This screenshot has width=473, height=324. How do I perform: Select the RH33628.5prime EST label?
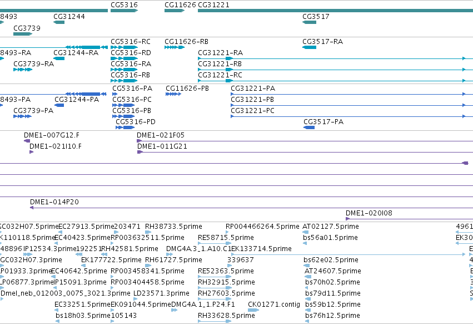pyautogui.click(x=227, y=316)
